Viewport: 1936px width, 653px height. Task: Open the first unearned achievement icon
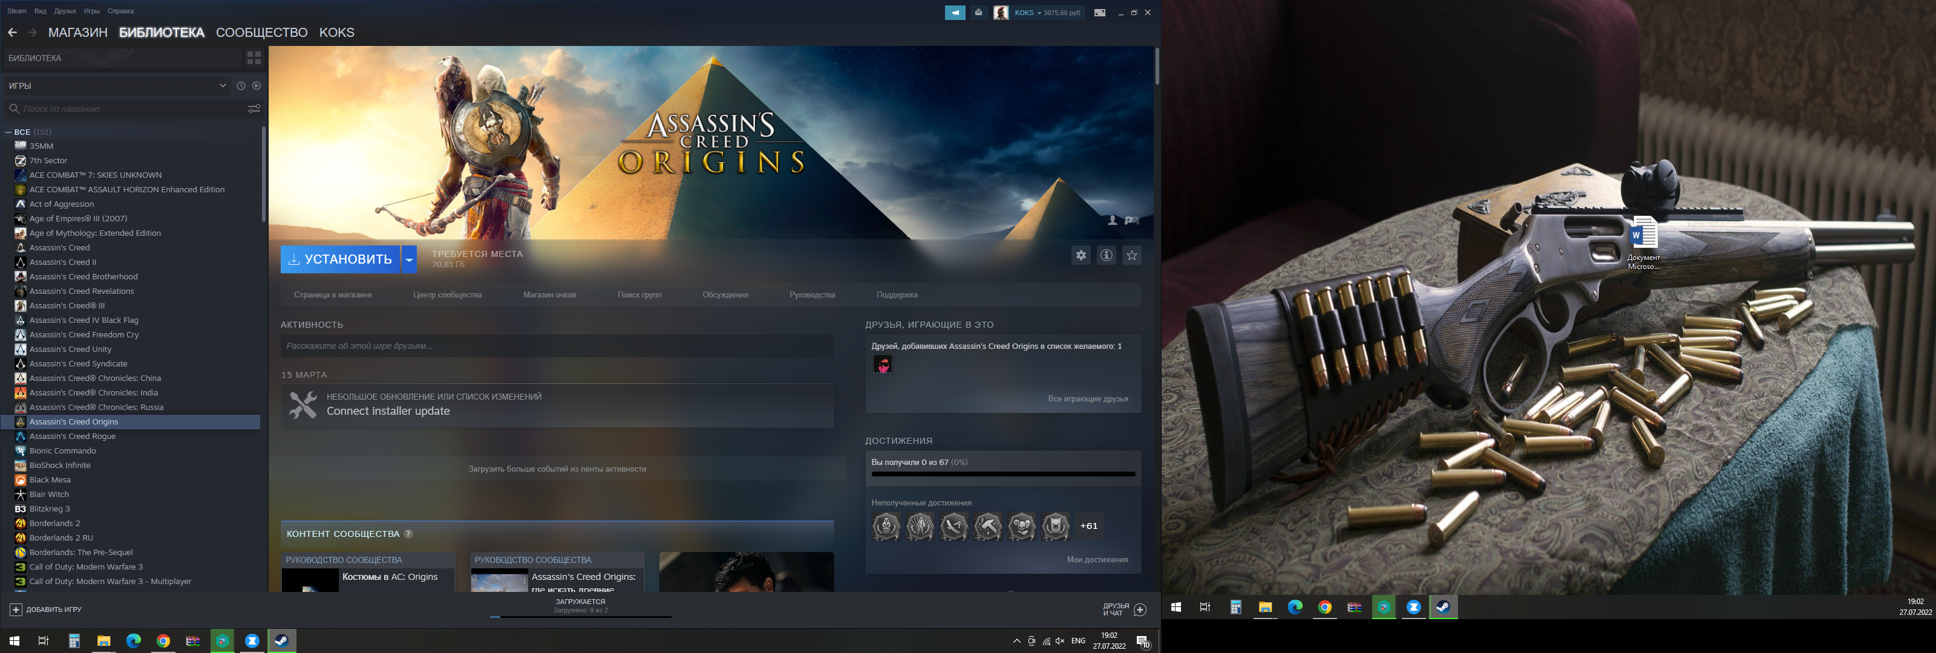pyautogui.click(x=886, y=526)
